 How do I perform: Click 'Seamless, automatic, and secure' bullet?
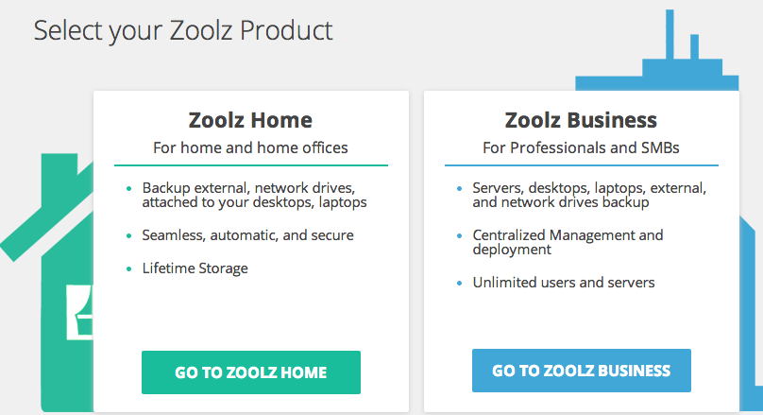coord(247,235)
